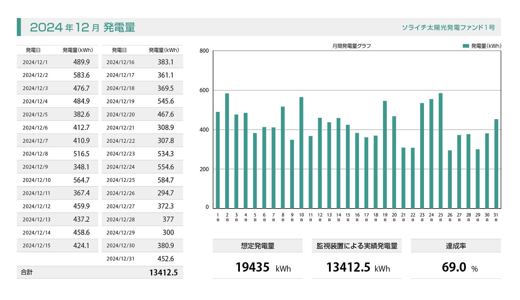This screenshot has width=520, height=300.
Task: Click the 監視装置による実績発電量 header
Action: 357,246
